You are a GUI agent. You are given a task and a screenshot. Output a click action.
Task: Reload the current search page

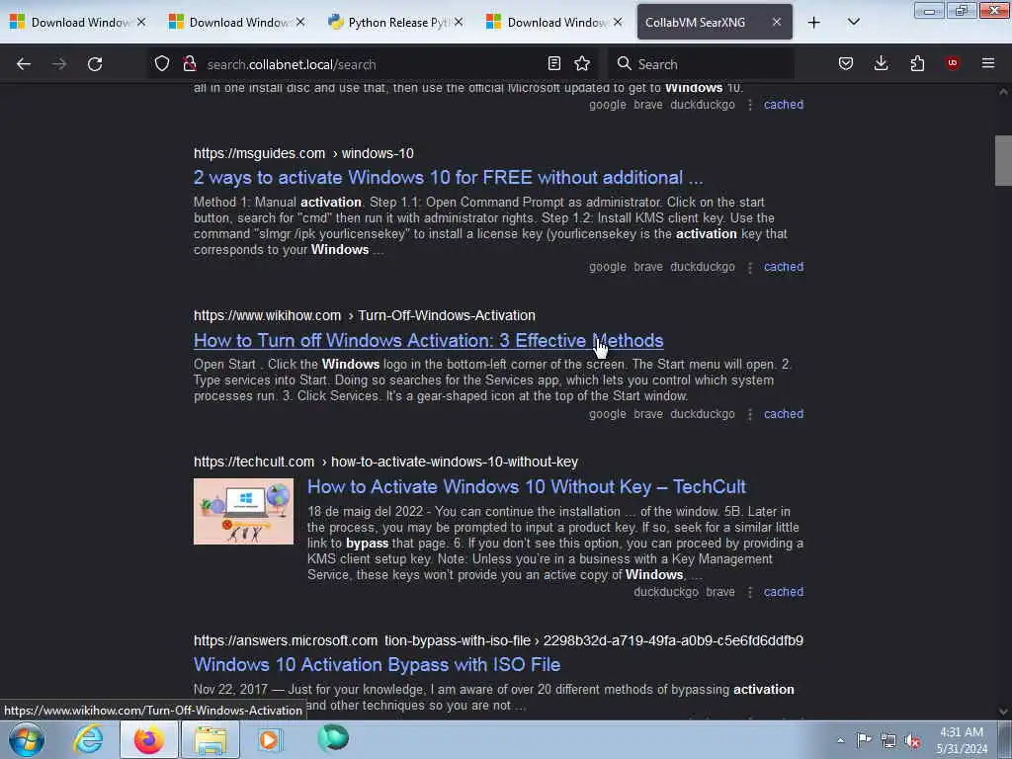(x=95, y=64)
